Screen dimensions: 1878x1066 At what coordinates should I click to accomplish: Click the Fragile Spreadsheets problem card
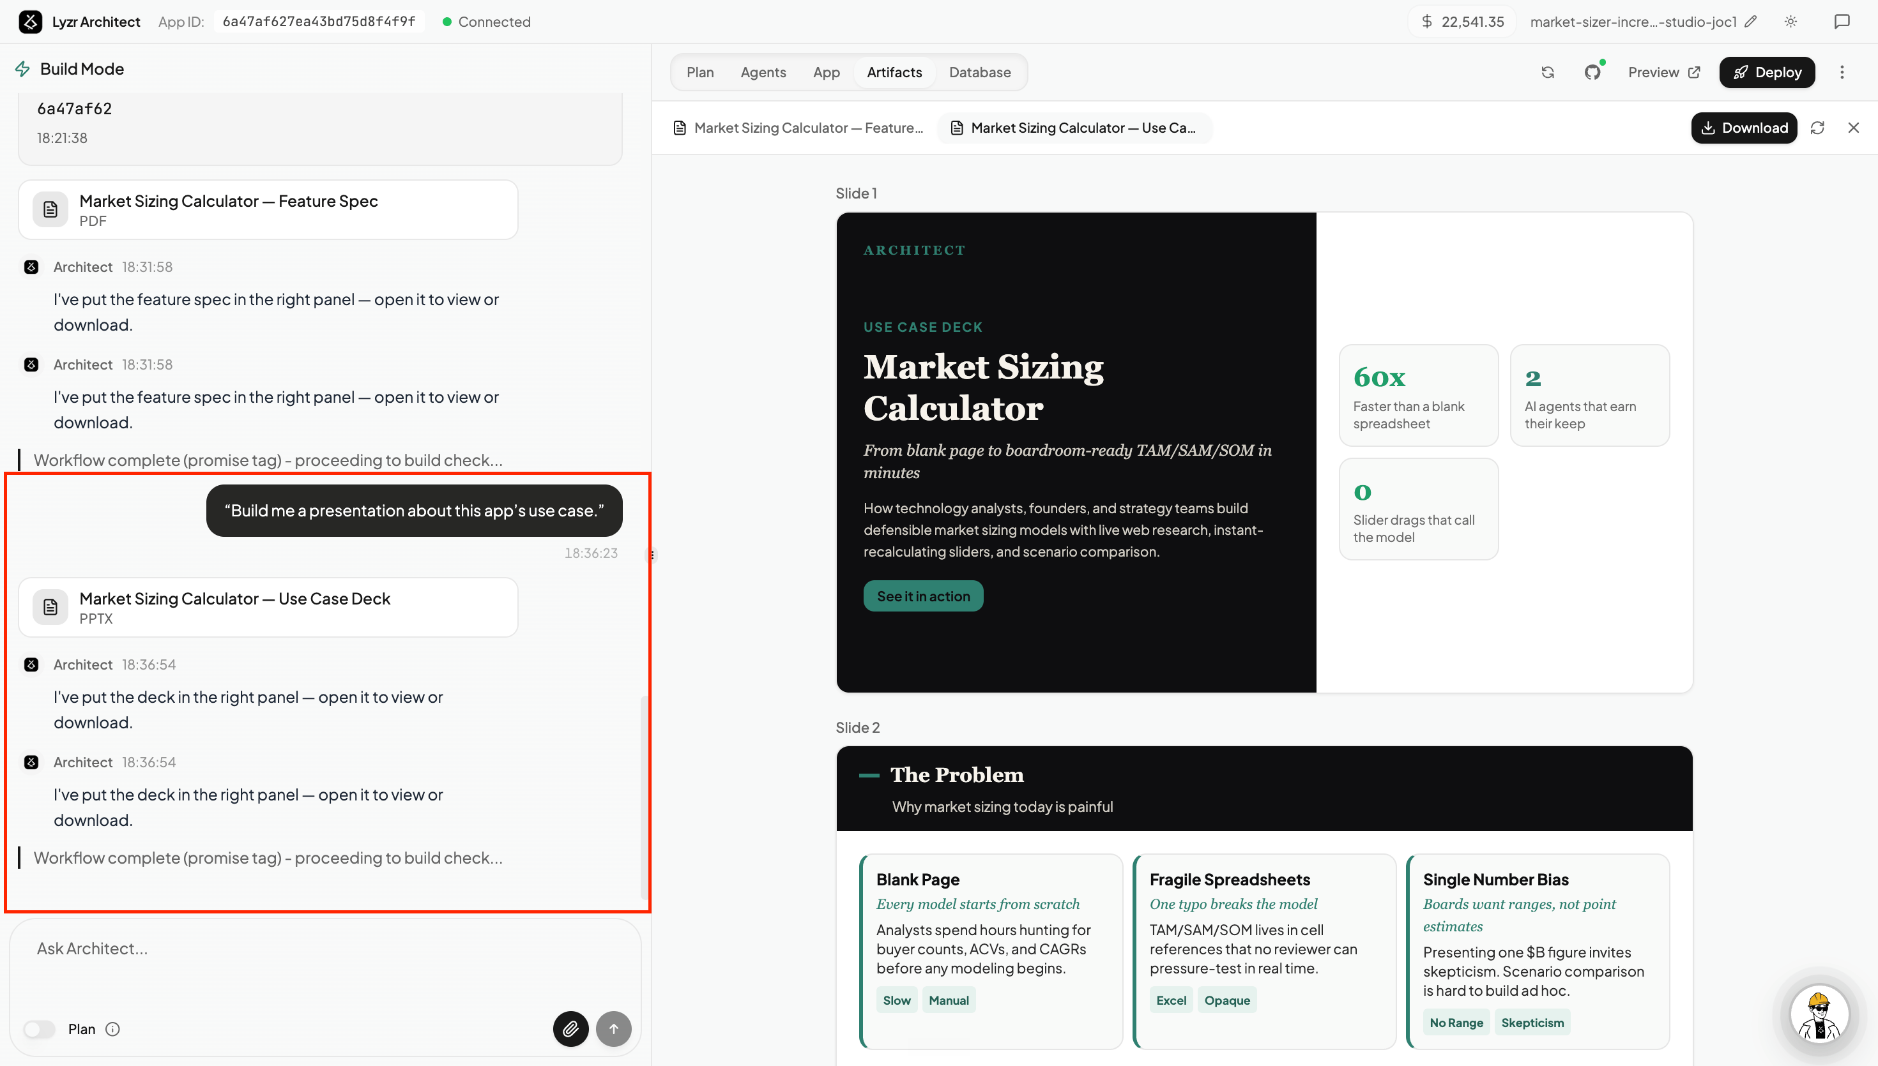pyautogui.click(x=1264, y=950)
